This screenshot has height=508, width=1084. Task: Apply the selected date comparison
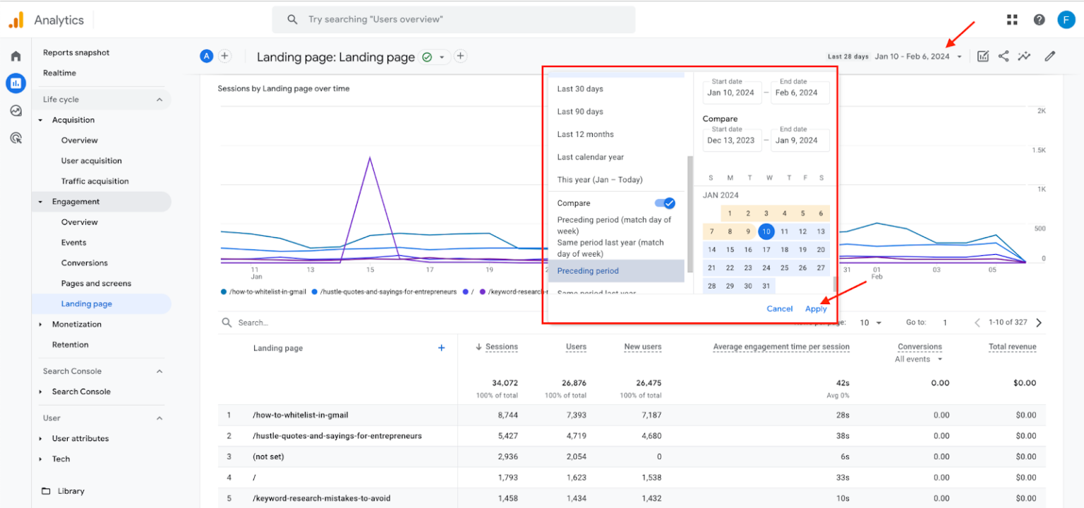coord(816,308)
